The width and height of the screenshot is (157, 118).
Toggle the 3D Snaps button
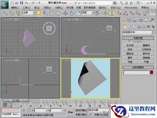[x=119, y=13]
